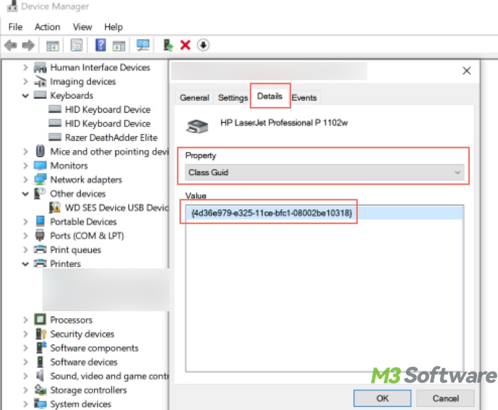
Task: Click the Forward arrow in the toolbar
Action: click(28, 45)
